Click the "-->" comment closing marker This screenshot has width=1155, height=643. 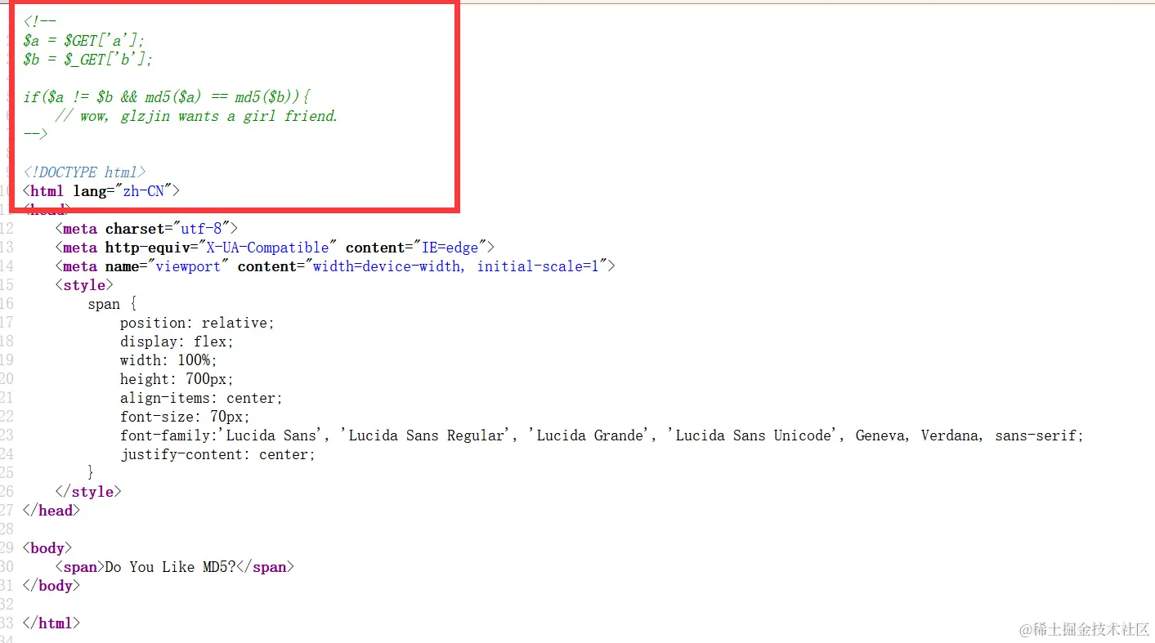click(x=36, y=134)
